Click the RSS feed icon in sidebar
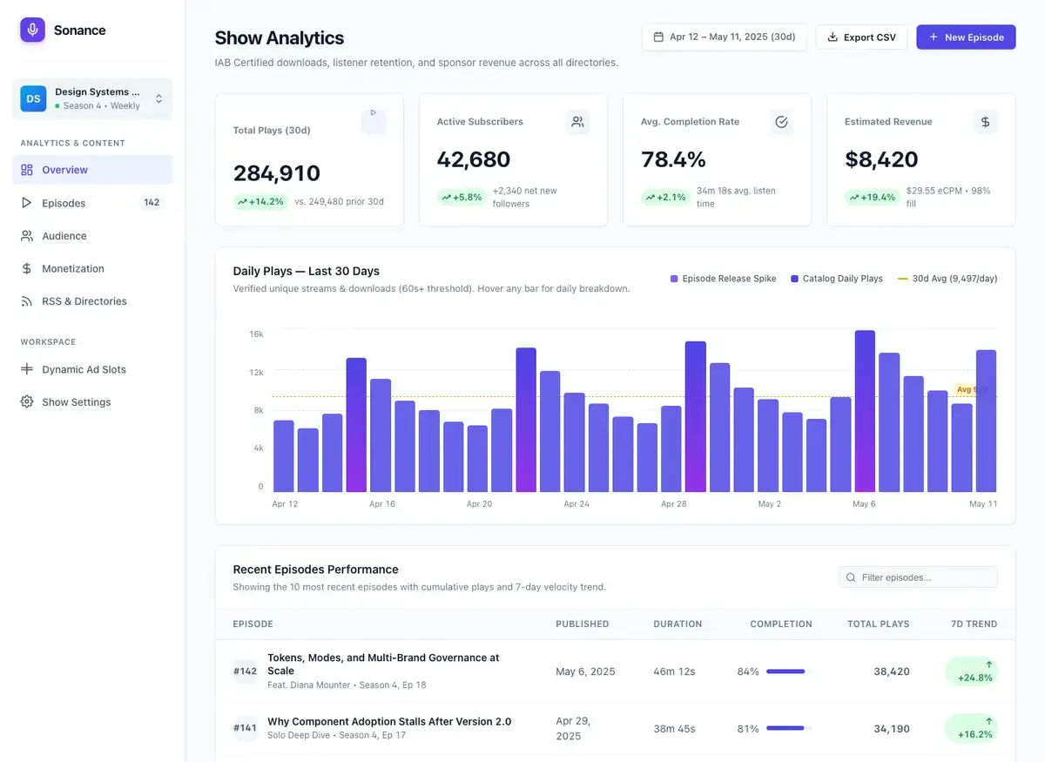1045x762 pixels. pyautogui.click(x=27, y=301)
